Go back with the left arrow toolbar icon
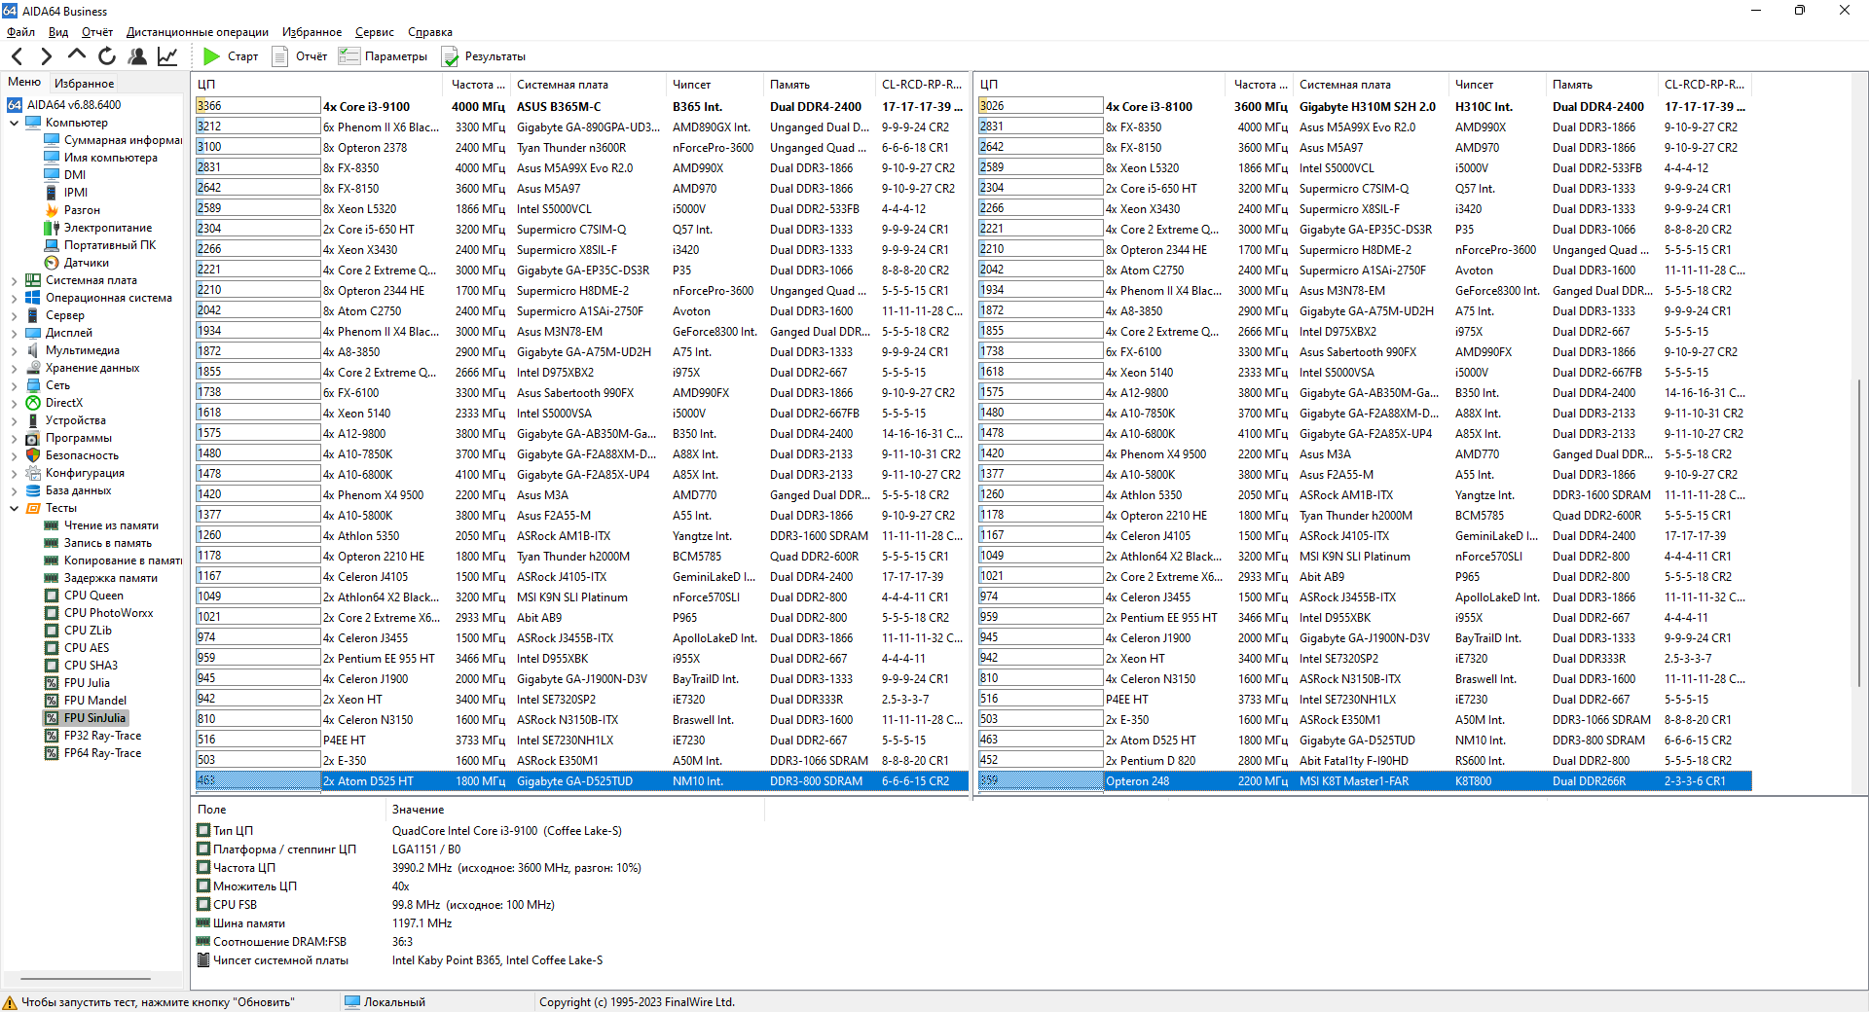This screenshot has width=1869, height=1012. pos(18,56)
